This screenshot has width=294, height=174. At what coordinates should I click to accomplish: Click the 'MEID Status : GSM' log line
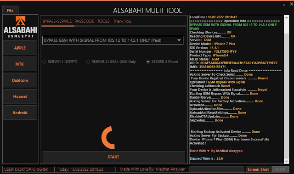tap(204, 59)
